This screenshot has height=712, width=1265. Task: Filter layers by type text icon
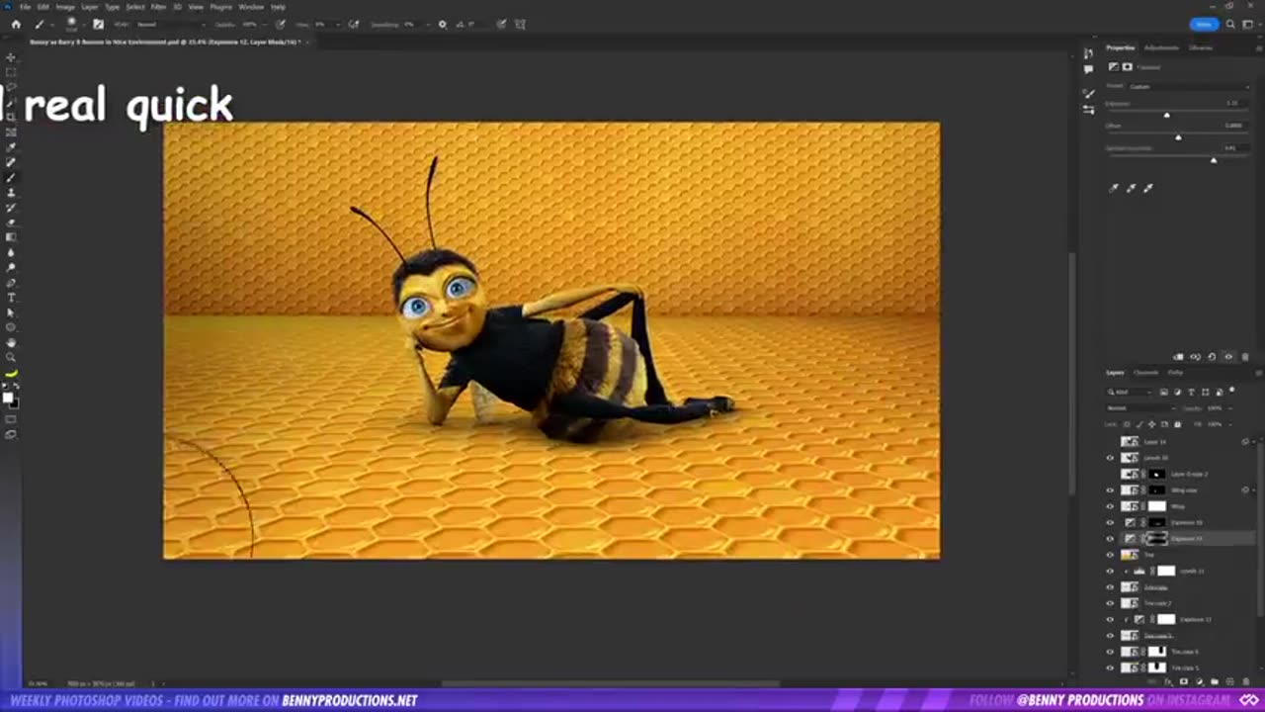[x=1191, y=392]
